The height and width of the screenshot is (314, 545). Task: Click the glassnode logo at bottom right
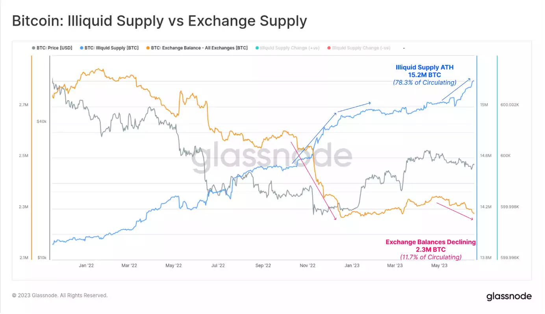pos(509,296)
